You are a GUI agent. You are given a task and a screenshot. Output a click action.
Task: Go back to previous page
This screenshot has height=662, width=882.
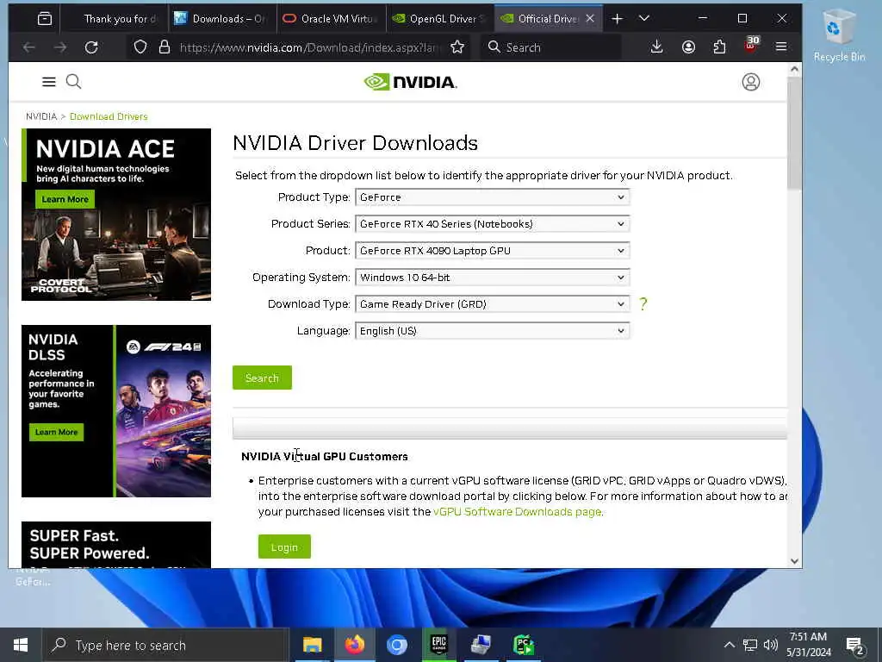tap(29, 47)
